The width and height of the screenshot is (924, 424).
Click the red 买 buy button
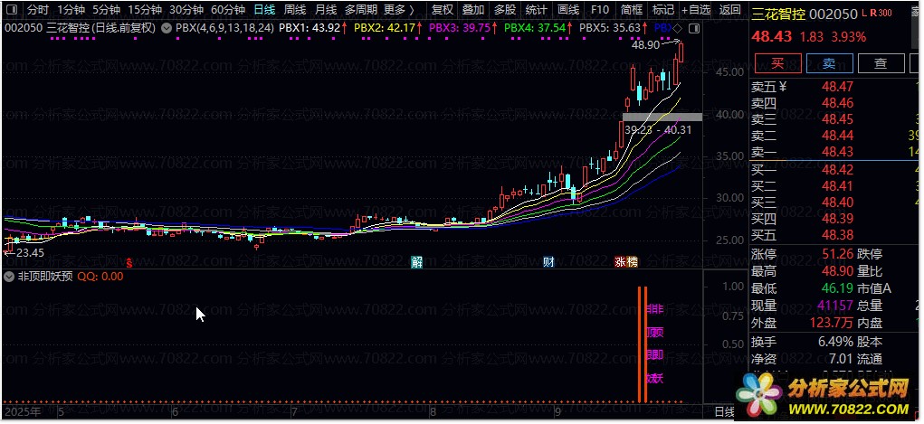click(x=778, y=63)
